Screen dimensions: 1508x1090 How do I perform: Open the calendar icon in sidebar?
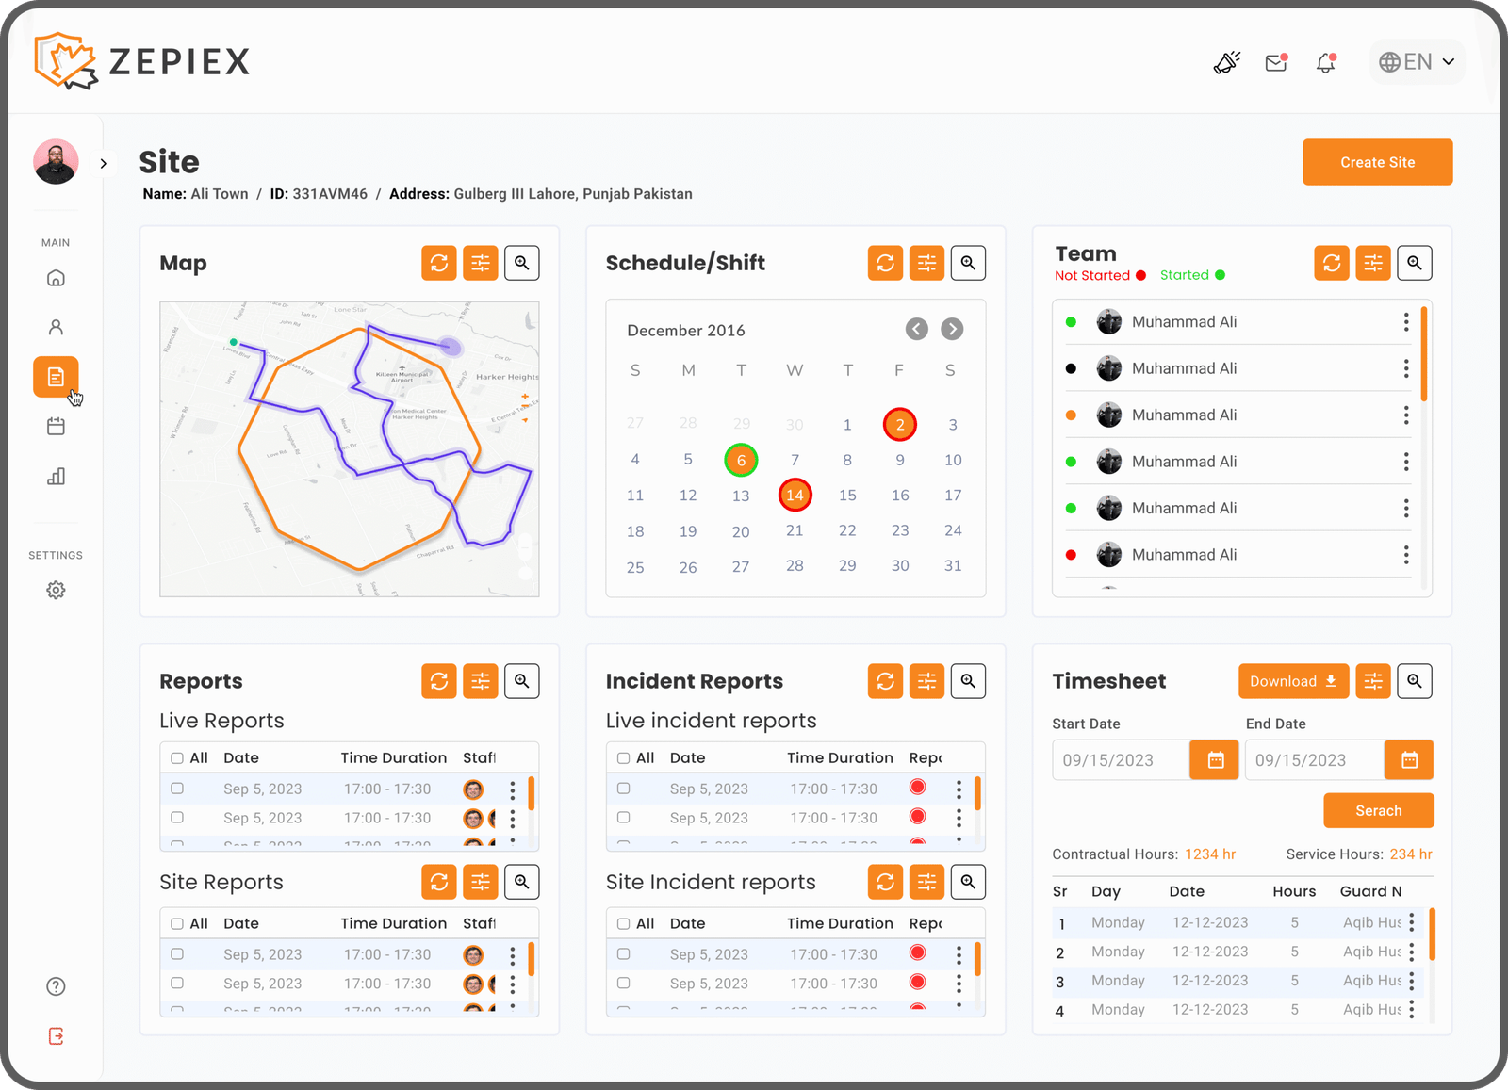pyautogui.click(x=56, y=427)
